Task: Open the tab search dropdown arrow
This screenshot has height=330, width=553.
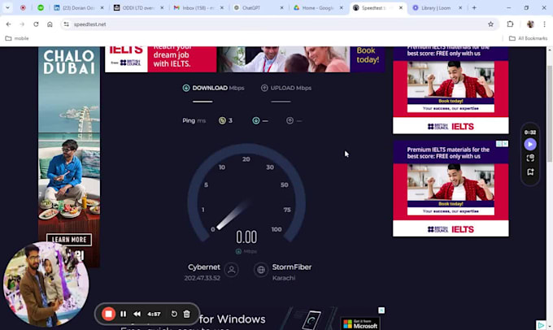Action: (x=7, y=7)
